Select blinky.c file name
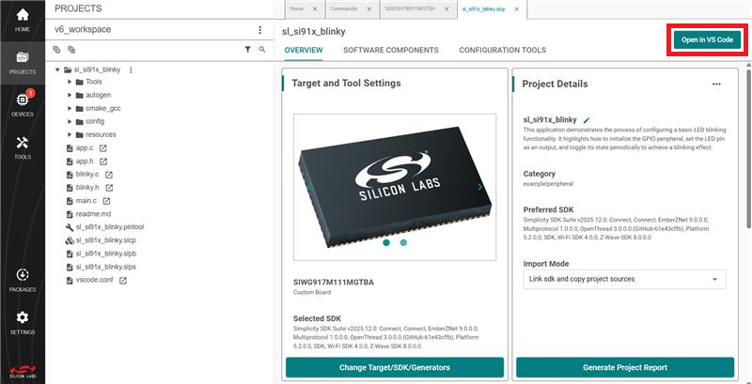The height and width of the screenshot is (384, 752). [87, 175]
